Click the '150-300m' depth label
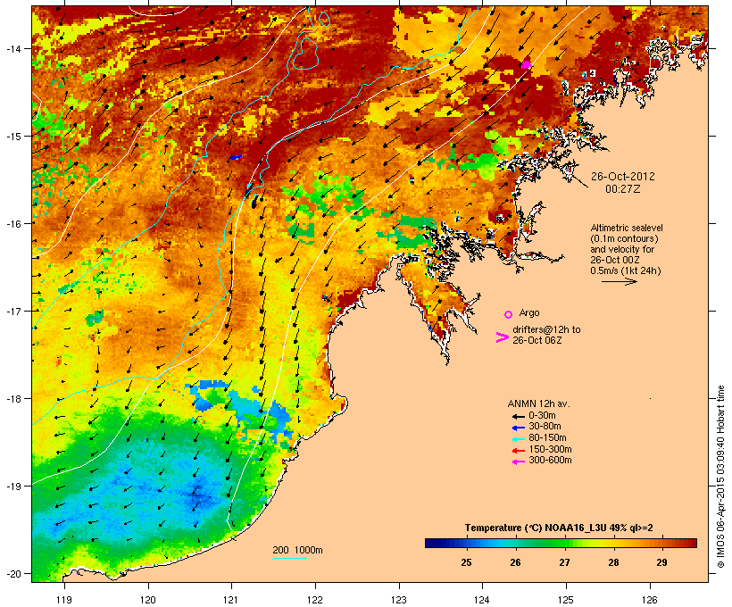This screenshot has width=732, height=607. (x=550, y=449)
